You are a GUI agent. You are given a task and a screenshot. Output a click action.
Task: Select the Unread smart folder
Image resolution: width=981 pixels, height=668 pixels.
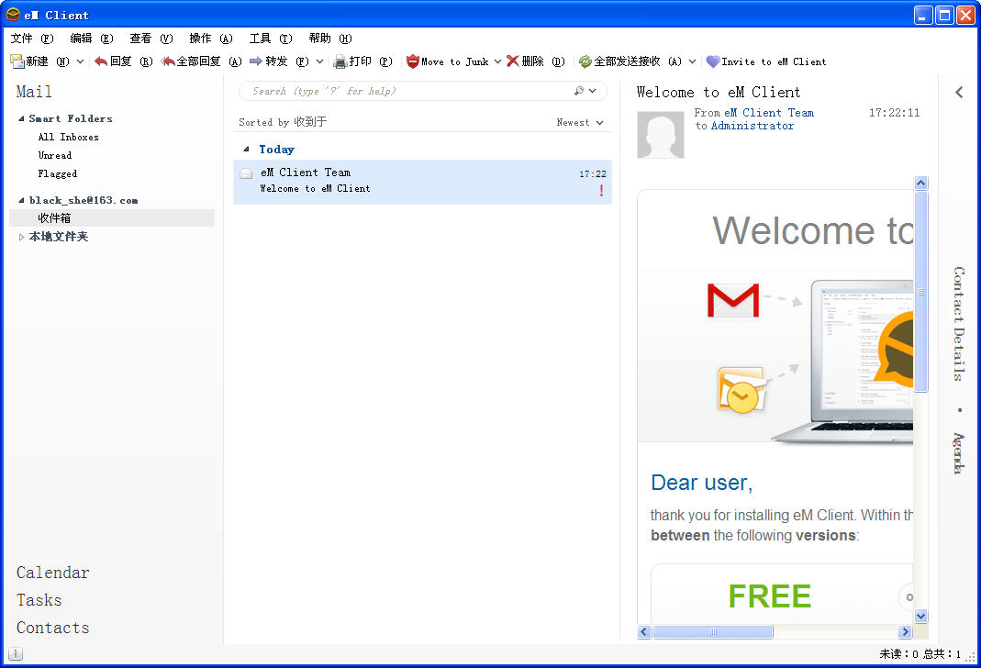55,155
